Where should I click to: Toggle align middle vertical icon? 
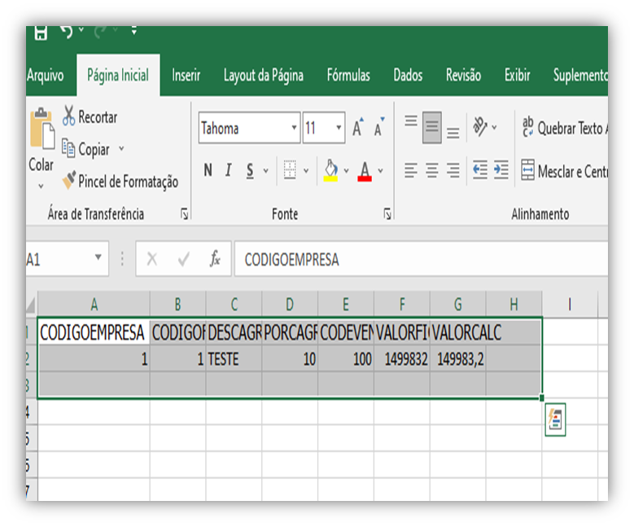(432, 128)
